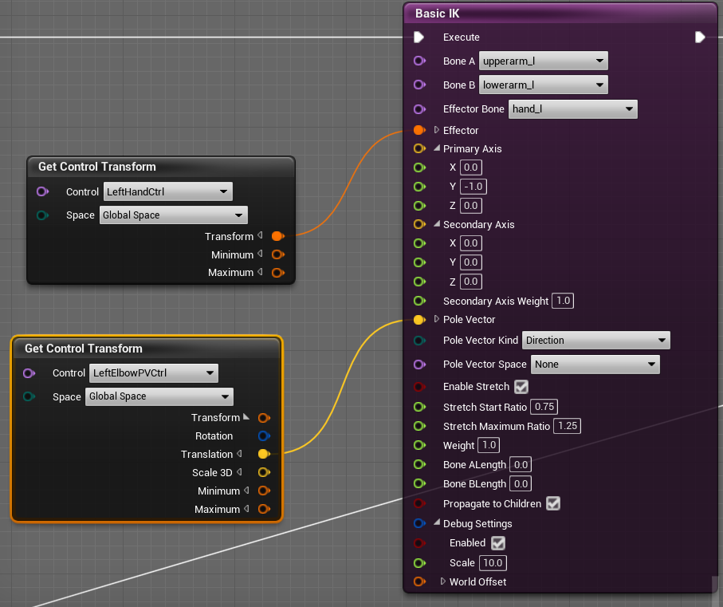Click the Secondary Axis Z value field

471,282
